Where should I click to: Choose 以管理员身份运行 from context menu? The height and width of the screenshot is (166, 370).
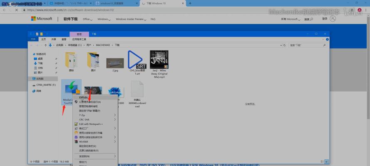coord(95,102)
